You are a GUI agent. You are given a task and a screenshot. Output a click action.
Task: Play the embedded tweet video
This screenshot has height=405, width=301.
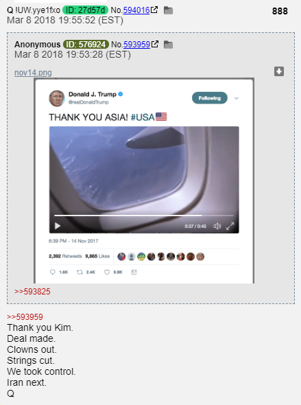(58, 226)
